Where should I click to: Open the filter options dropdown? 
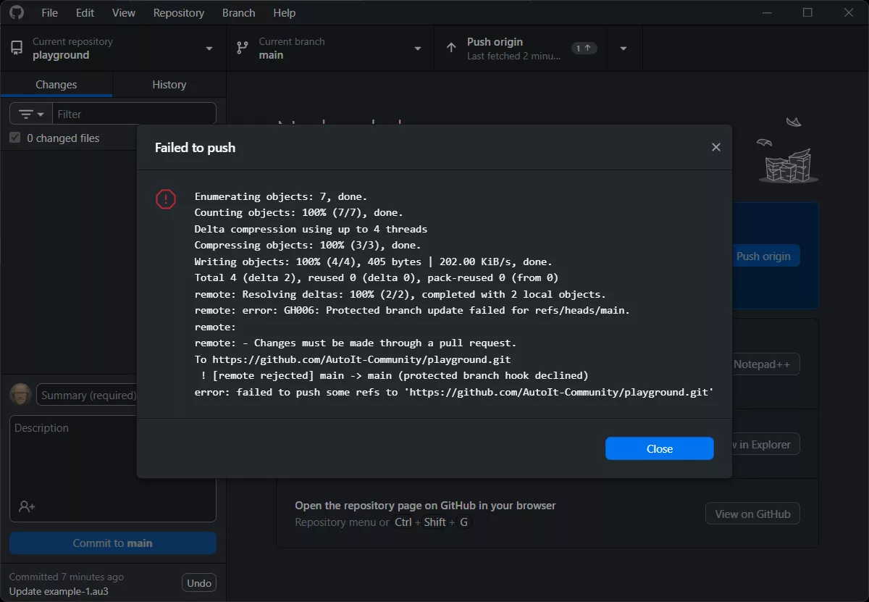pyautogui.click(x=31, y=114)
